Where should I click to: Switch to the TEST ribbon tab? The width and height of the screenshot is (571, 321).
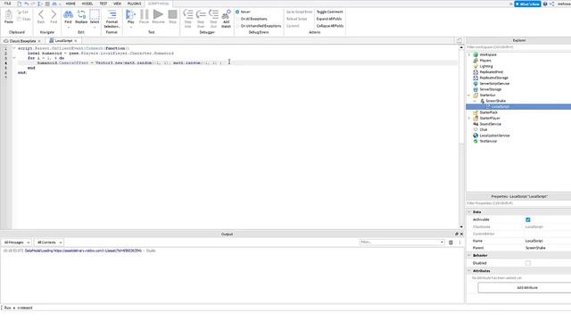click(x=103, y=4)
